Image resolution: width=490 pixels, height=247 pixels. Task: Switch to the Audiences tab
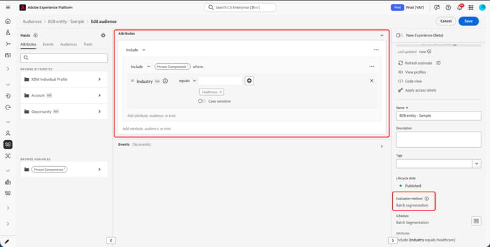click(x=69, y=44)
